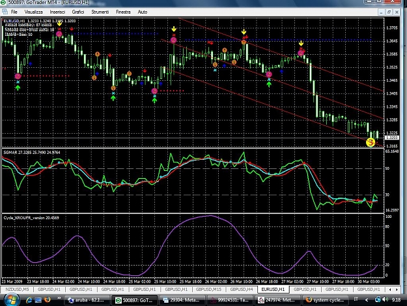The width and height of the screenshot is (407, 306).
Task: Minimize the inner EURUSD chart window
Action: pyautogui.click(x=381, y=12)
